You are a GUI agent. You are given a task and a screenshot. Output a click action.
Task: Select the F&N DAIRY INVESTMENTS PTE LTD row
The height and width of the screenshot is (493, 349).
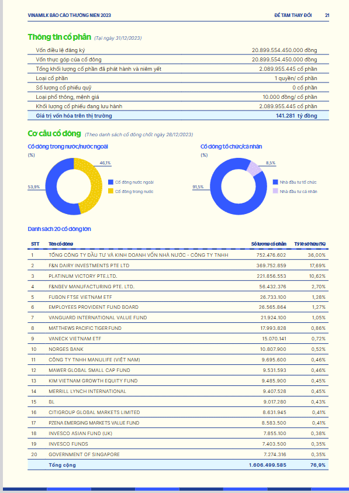[x=178, y=266]
